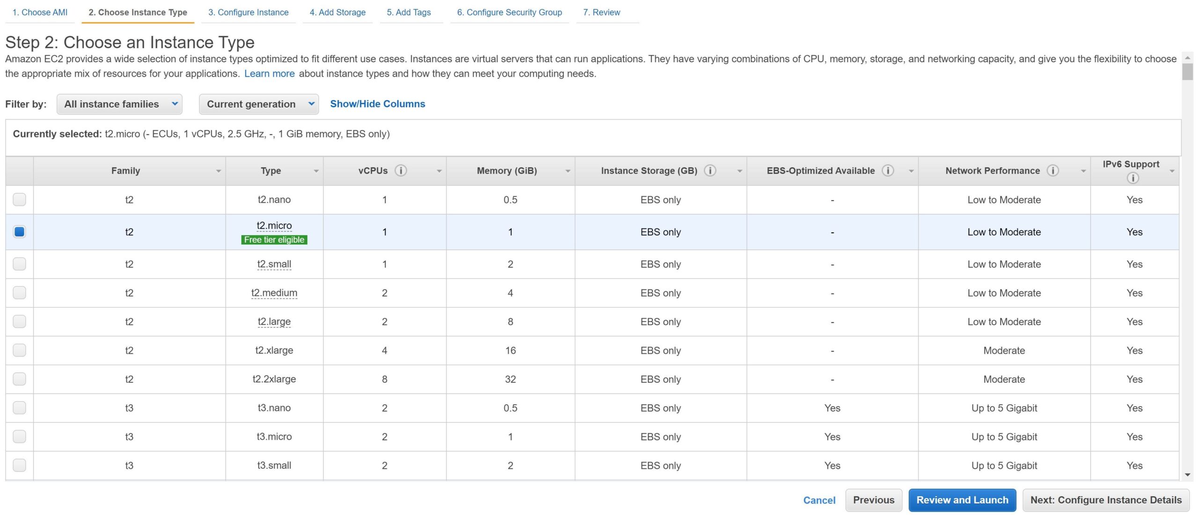The image size is (1198, 515).
Task: Click Type column sort arrow
Action: click(x=316, y=171)
